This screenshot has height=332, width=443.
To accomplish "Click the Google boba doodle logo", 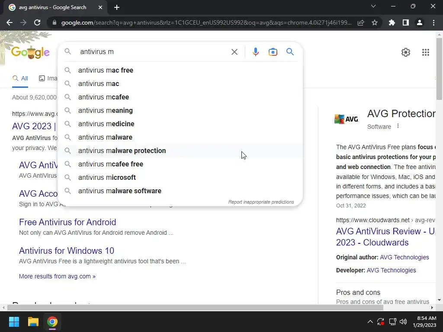I will coord(30,52).
